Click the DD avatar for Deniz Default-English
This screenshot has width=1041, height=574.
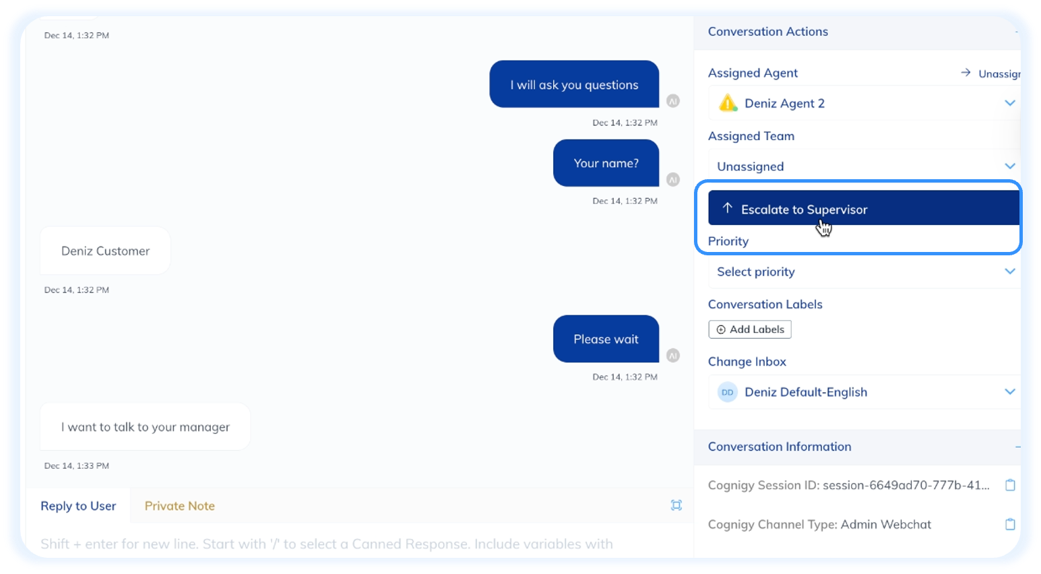(728, 392)
